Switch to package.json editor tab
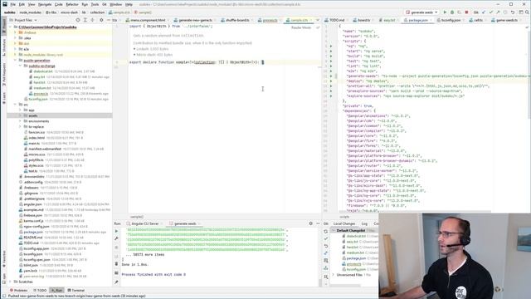The width and height of the screenshot is (531, 299). tap(418, 20)
